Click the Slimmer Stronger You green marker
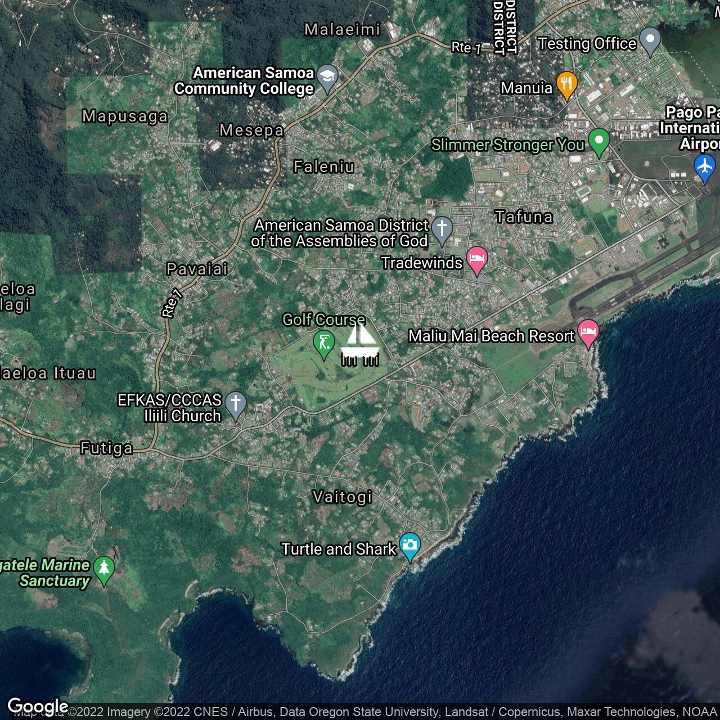This screenshot has height=720, width=720. pyautogui.click(x=598, y=141)
